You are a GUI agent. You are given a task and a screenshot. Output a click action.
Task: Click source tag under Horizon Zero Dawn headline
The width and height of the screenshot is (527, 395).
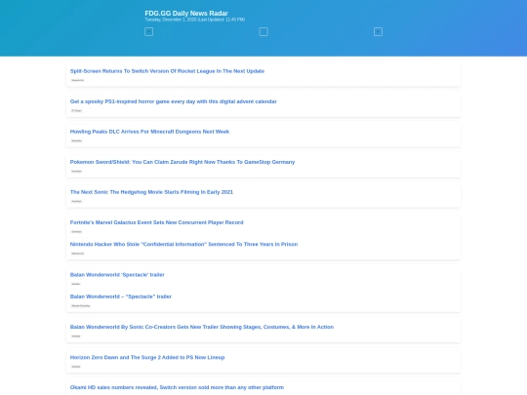(x=76, y=367)
